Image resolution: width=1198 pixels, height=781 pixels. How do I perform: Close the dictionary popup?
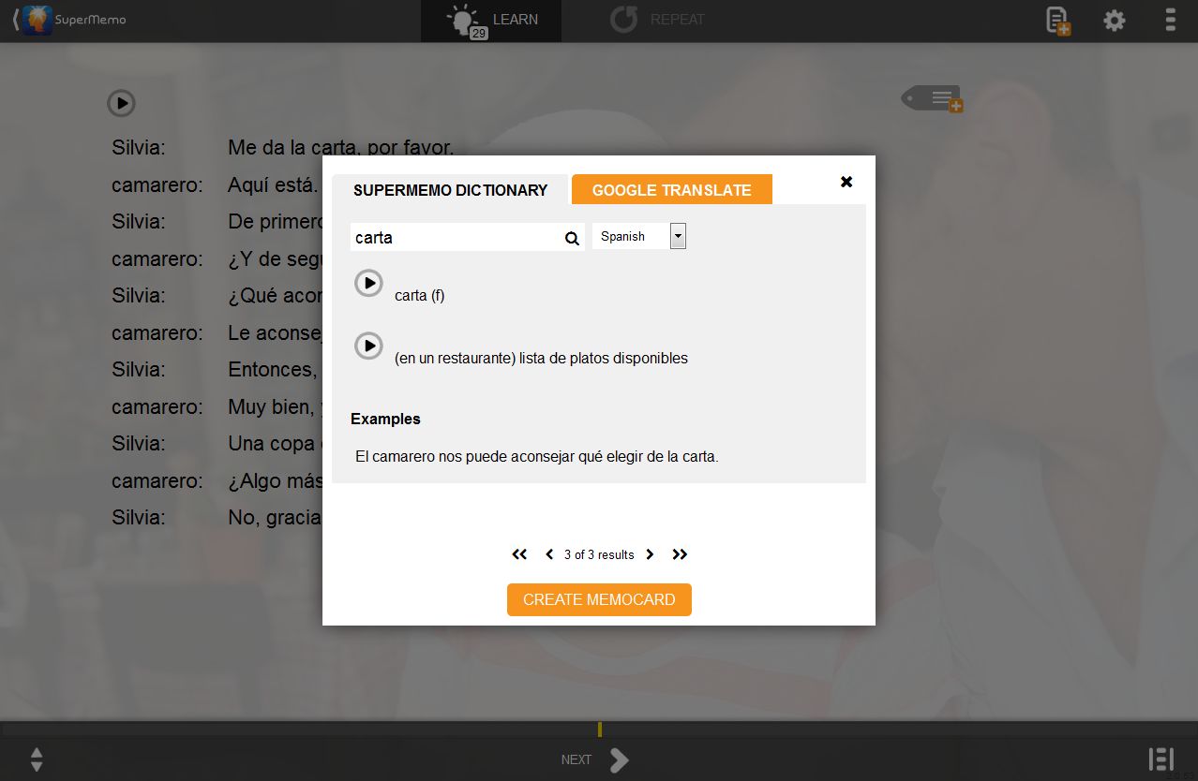pos(846,182)
